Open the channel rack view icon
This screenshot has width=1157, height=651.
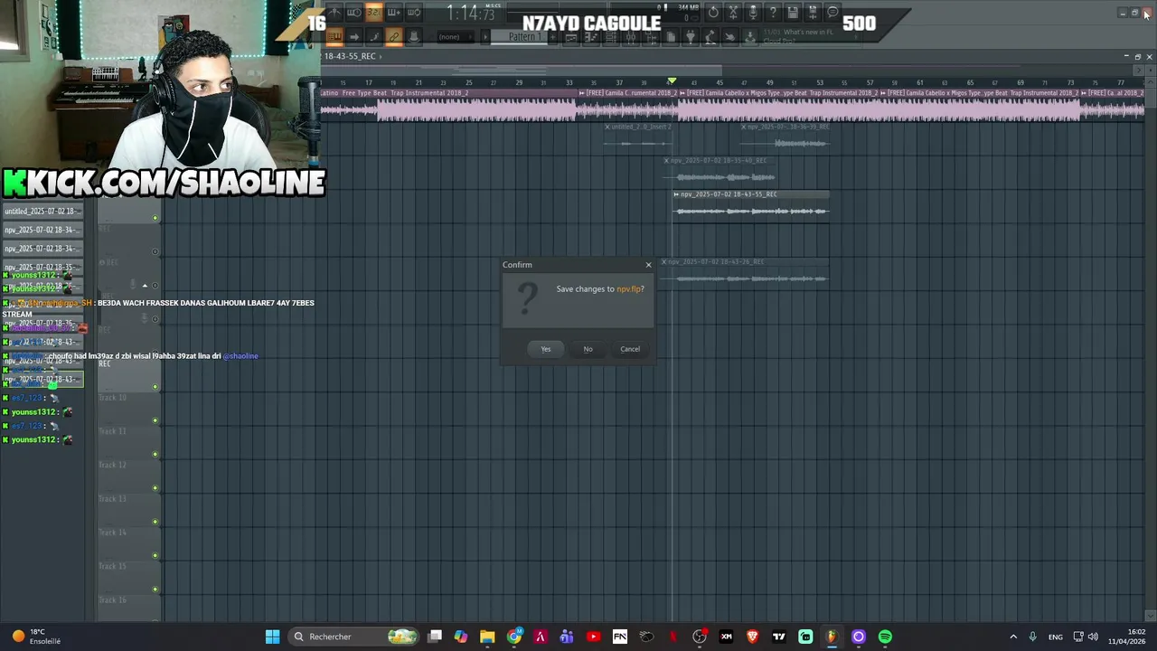610,36
